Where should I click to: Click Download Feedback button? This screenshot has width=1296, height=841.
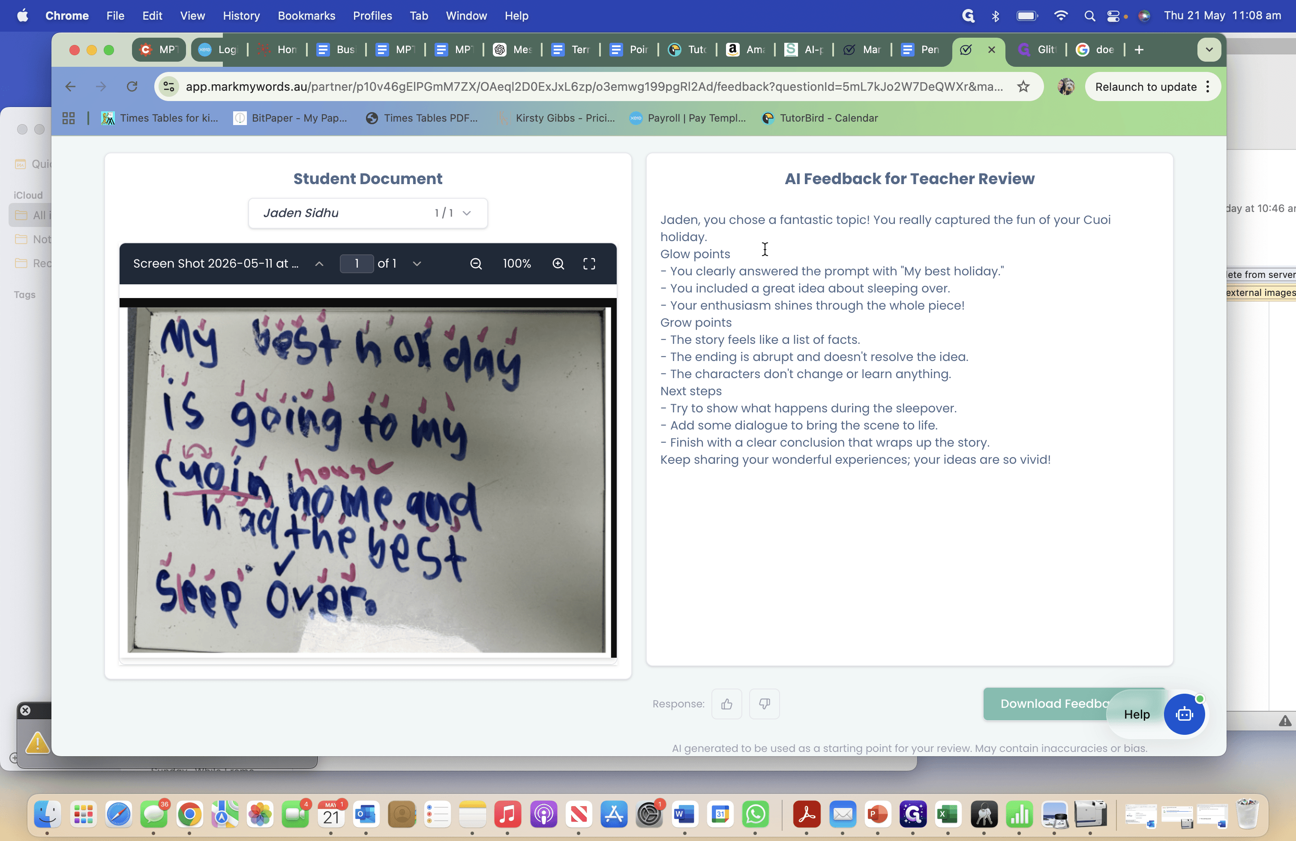click(x=1054, y=704)
